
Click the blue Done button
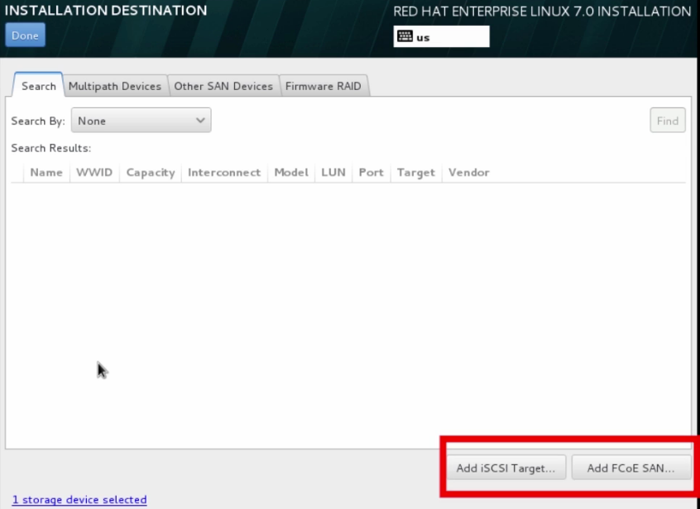tap(25, 36)
